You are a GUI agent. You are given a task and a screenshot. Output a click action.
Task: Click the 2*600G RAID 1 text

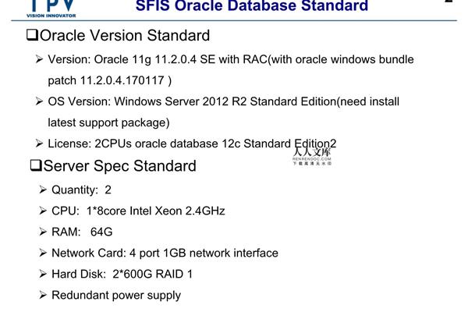pos(153,274)
